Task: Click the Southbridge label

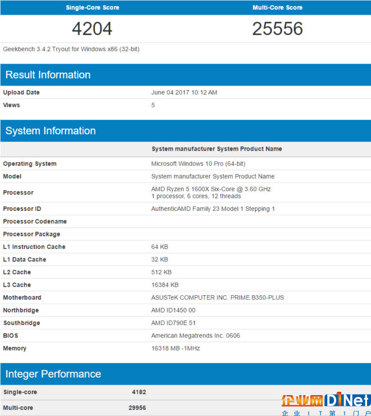Action: (22, 323)
